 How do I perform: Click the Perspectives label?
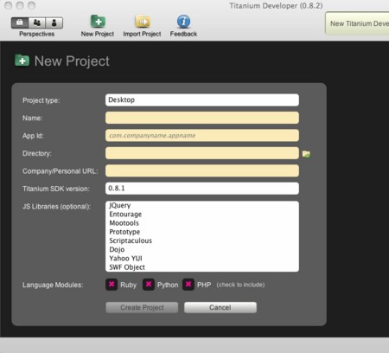pos(37,34)
